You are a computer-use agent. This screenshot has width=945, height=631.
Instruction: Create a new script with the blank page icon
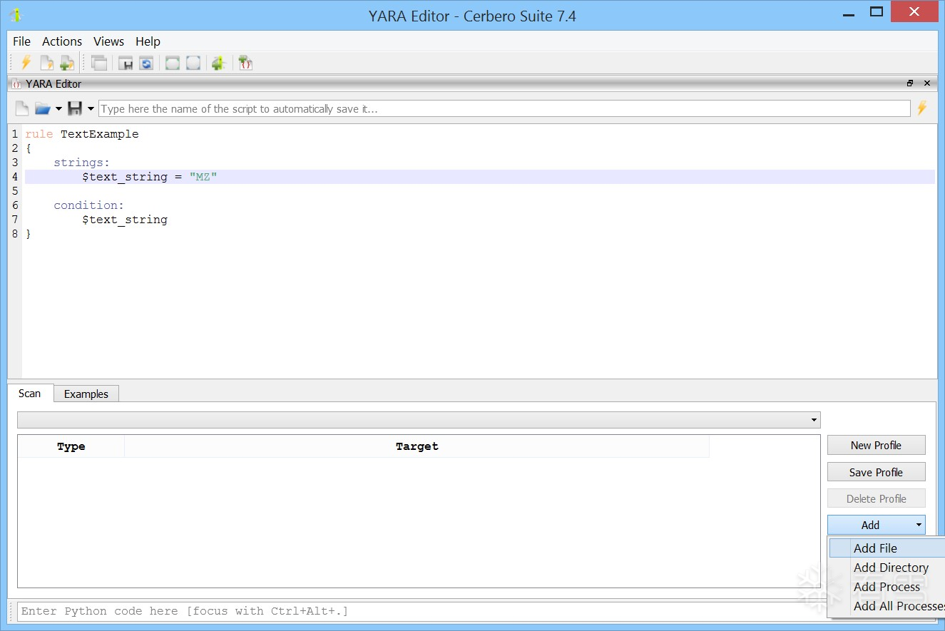(22, 108)
